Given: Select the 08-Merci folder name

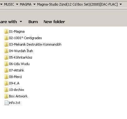Looking at the screenshot, I should pyautogui.click(x=15, y=77).
